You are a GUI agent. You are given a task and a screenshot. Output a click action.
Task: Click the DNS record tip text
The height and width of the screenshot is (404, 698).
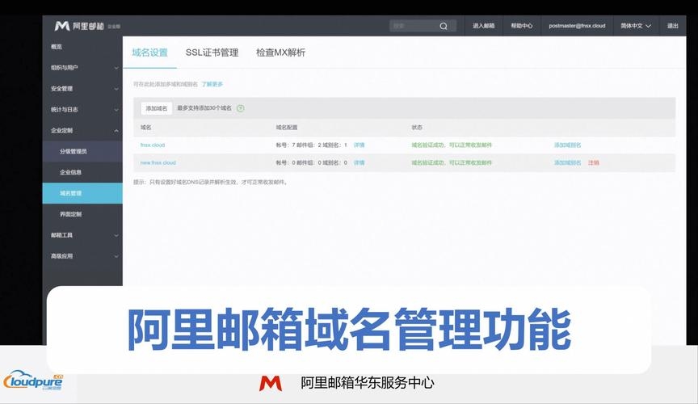coord(211,182)
